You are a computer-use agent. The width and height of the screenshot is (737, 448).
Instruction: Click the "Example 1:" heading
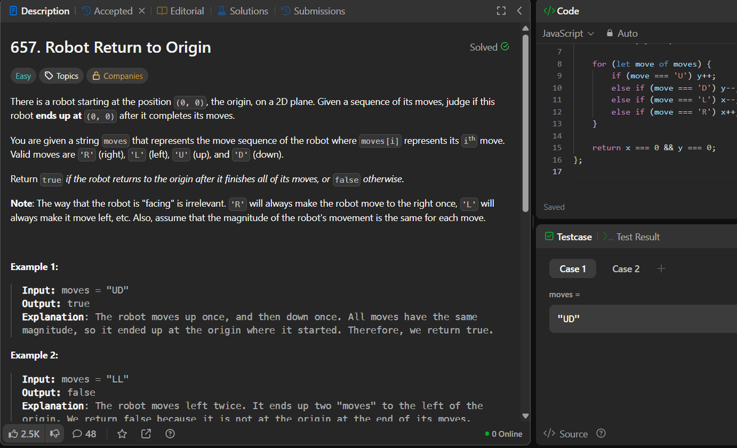[35, 267]
